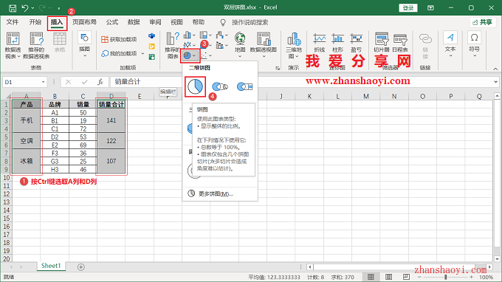The width and height of the screenshot is (502, 282).
Task: Open the Home (开始) tab
Action: pyautogui.click(x=35, y=22)
